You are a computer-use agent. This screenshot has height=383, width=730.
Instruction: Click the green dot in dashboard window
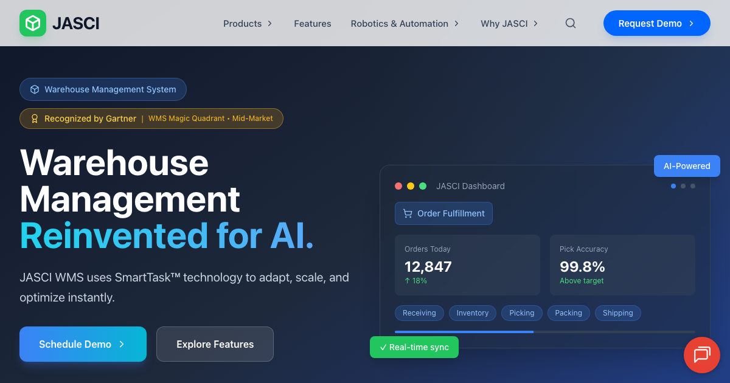pyautogui.click(x=423, y=186)
